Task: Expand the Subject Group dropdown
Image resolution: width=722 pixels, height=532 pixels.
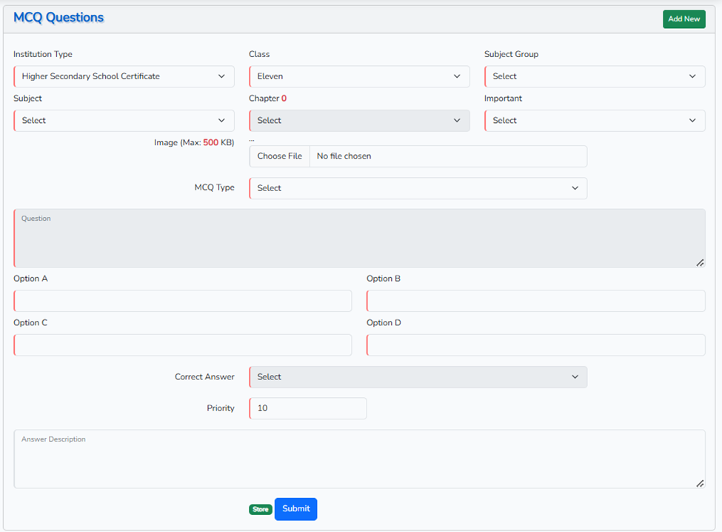Action: [595, 76]
